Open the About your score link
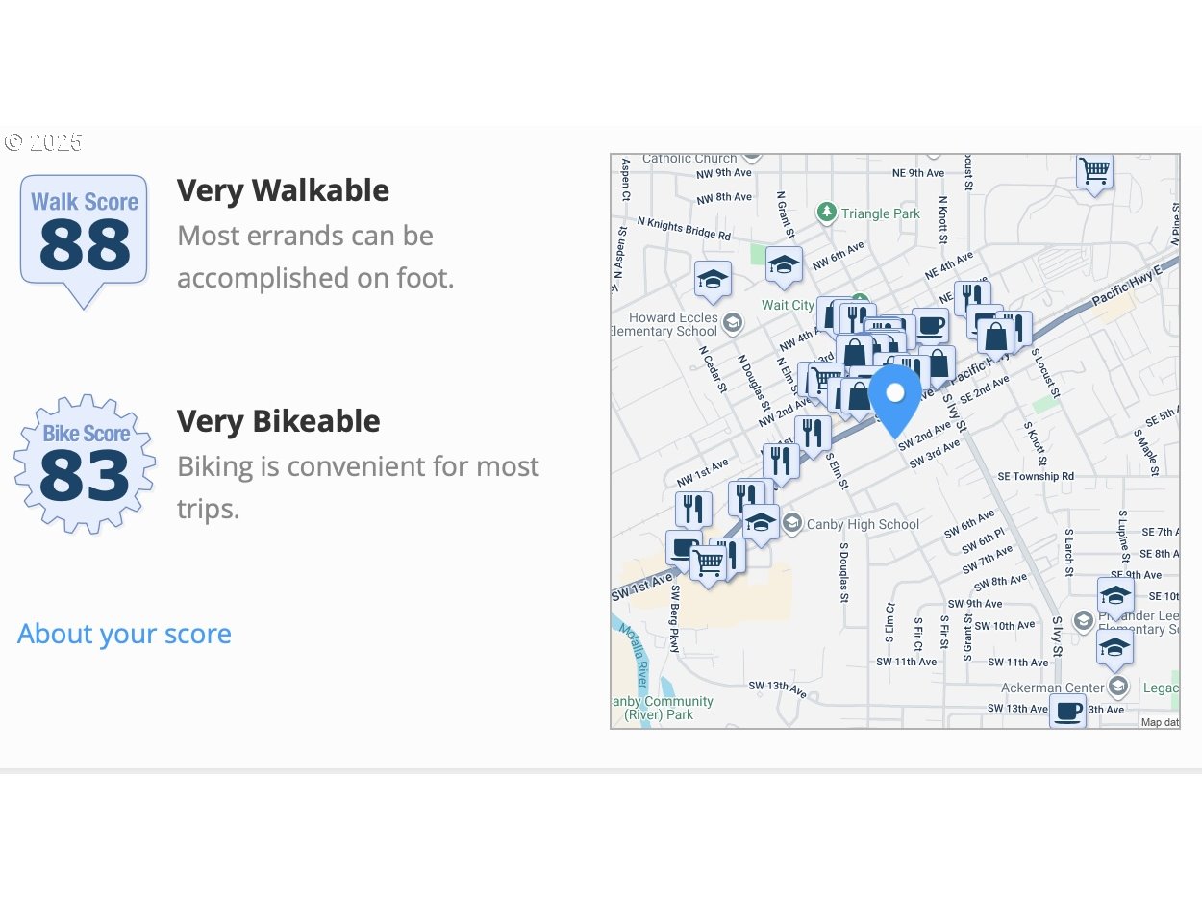Screen dimensions: 1202x901 pos(124,634)
